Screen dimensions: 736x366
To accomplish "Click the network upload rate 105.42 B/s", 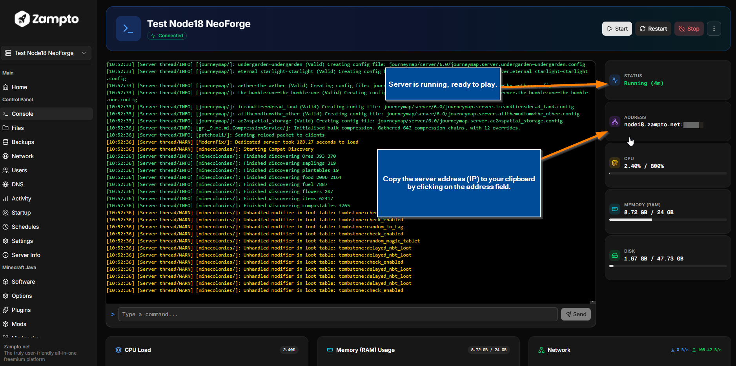I will click(707, 350).
